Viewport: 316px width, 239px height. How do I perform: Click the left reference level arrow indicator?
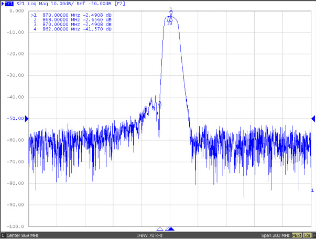[27, 119]
